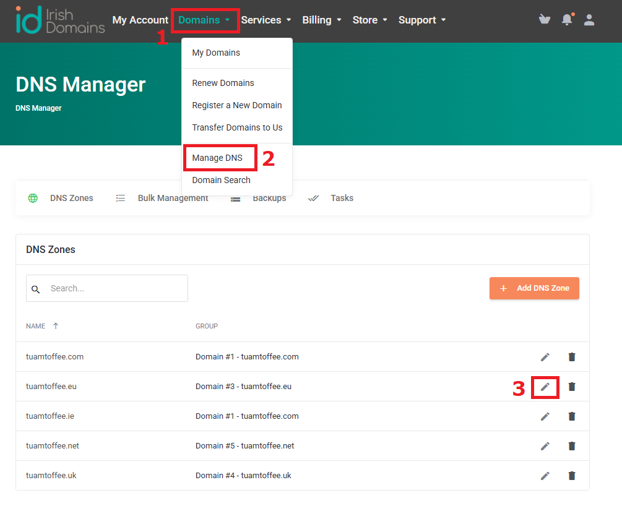
Task: Edit DNS zone tuamtoffee.net pencil icon
Action: point(545,446)
